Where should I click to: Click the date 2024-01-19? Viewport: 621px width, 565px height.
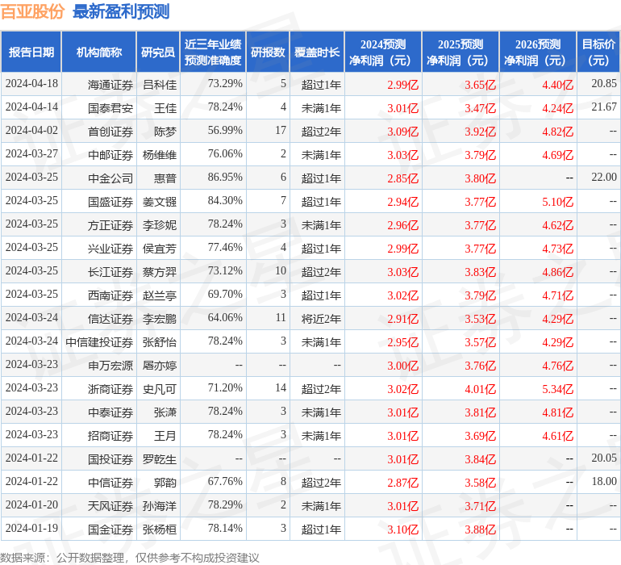tap(31, 528)
